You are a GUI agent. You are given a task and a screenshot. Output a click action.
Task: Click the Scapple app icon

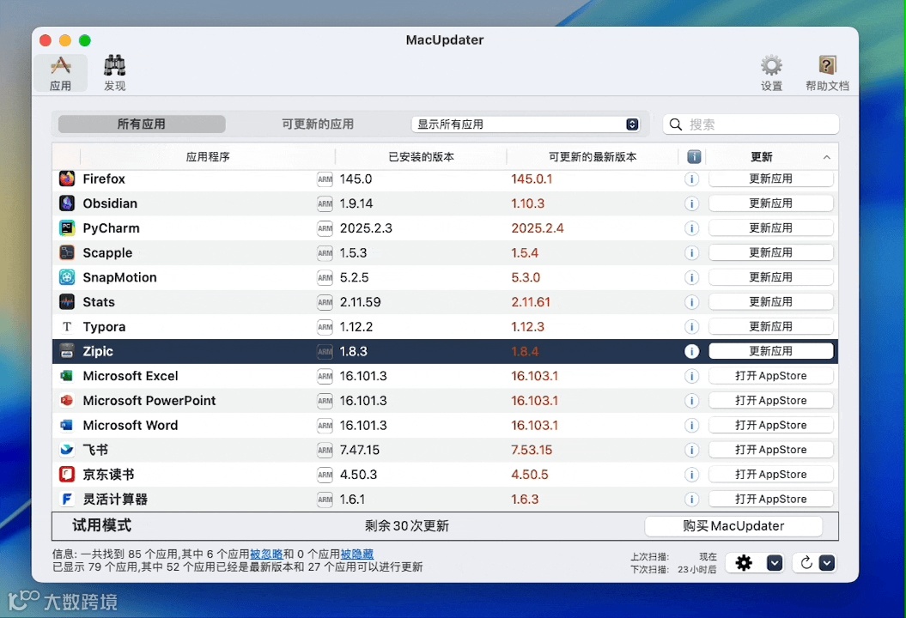pos(67,253)
